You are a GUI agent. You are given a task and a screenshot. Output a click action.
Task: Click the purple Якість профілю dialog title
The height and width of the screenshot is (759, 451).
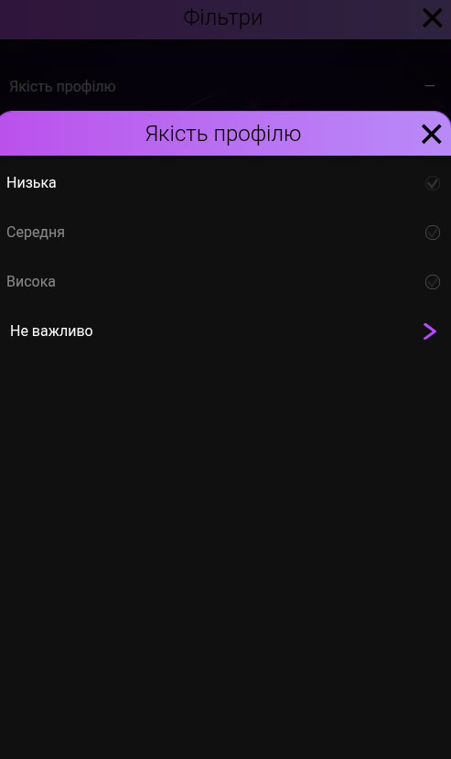(x=223, y=134)
